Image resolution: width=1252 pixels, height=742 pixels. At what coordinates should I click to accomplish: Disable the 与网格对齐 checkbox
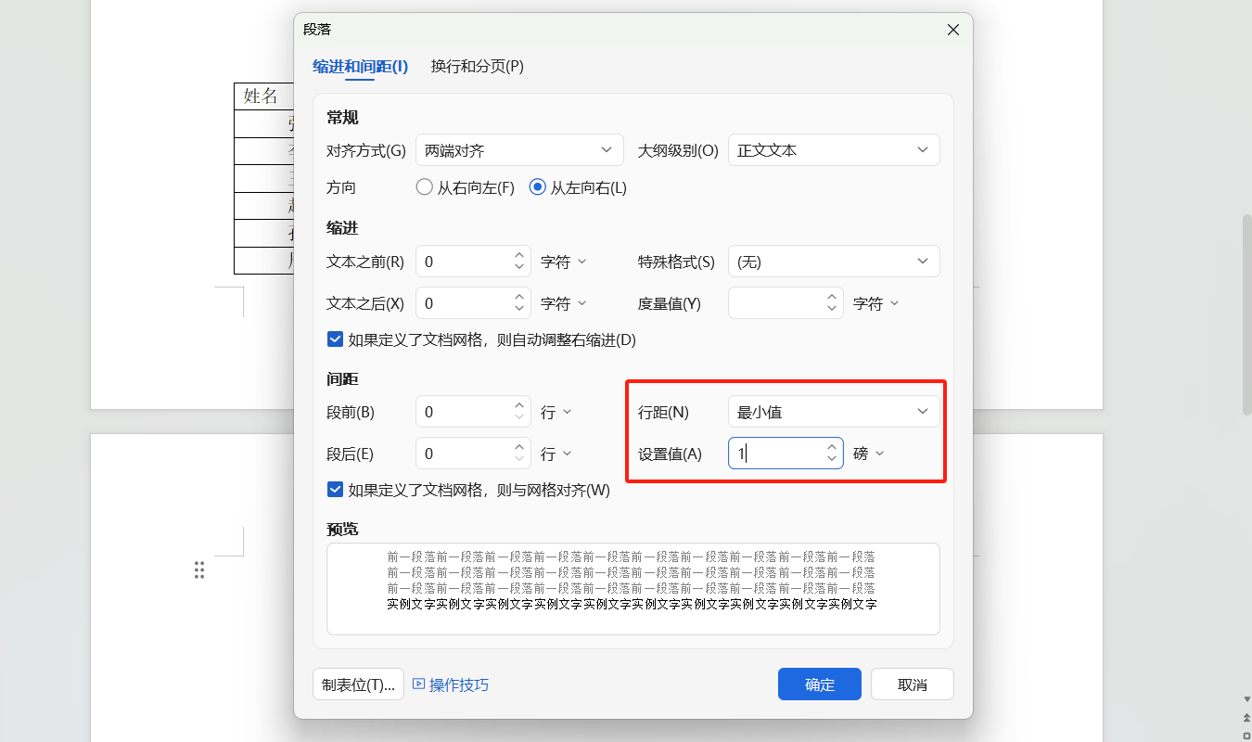335,489
